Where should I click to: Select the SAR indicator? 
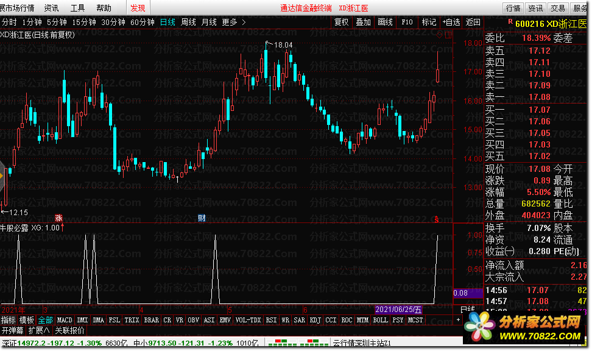click(x=300, y=320)
